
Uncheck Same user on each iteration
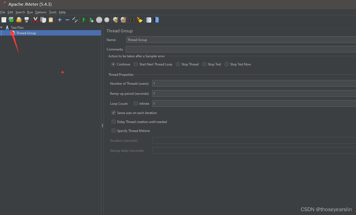click(x=114, y=113)
